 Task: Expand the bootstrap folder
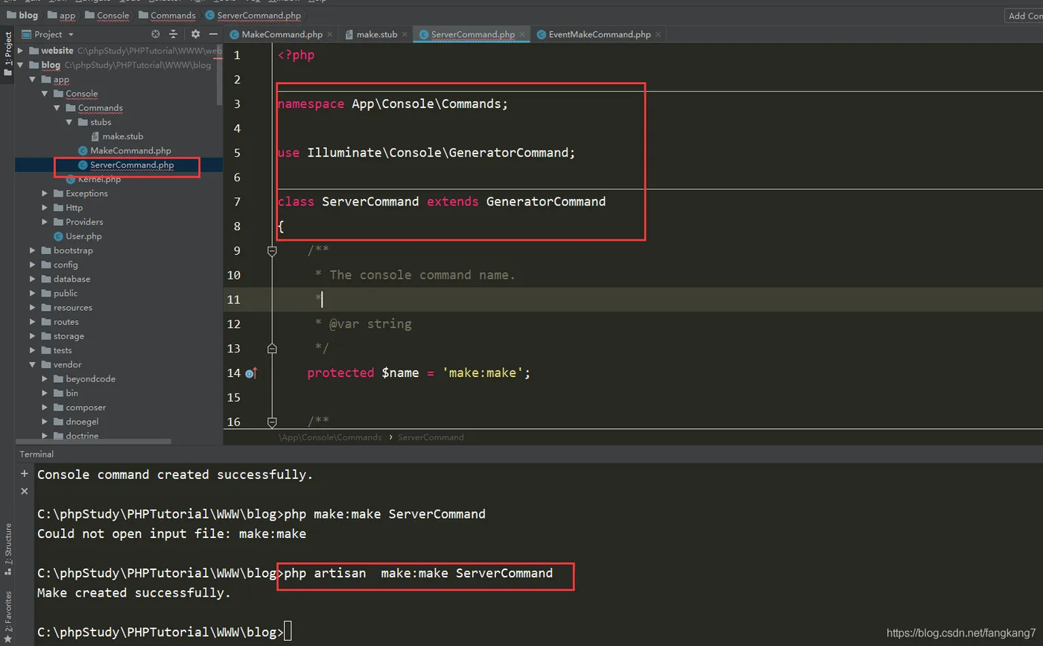click(32, 250)
